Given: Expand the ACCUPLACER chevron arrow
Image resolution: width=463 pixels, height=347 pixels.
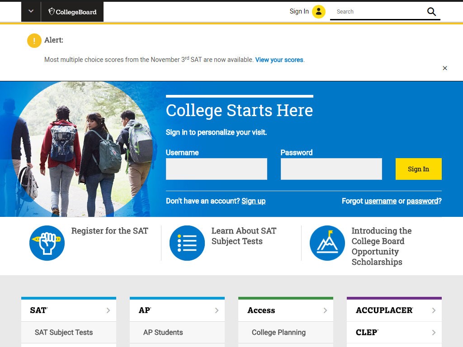Looking at the screenshot, I should point(434,310).
